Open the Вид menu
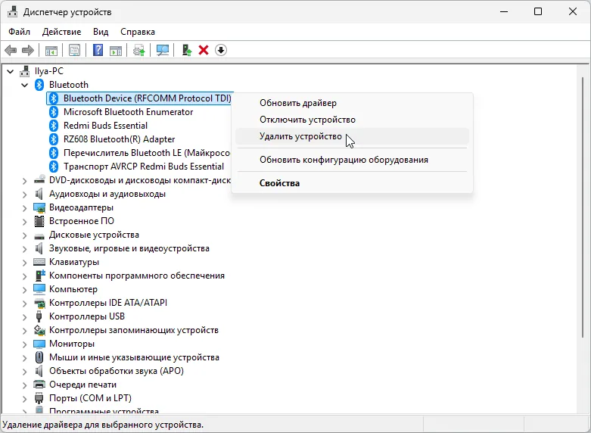This screenshot has width=591, height=433. (x=101, y=32)
